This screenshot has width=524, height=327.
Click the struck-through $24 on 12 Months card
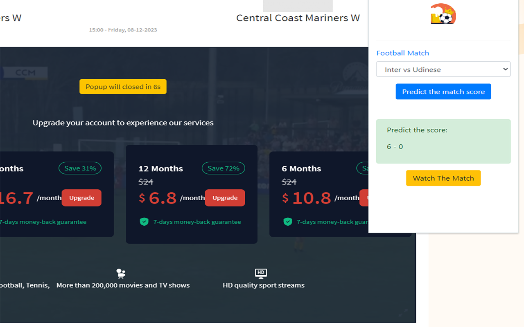[x=146, y=182]
